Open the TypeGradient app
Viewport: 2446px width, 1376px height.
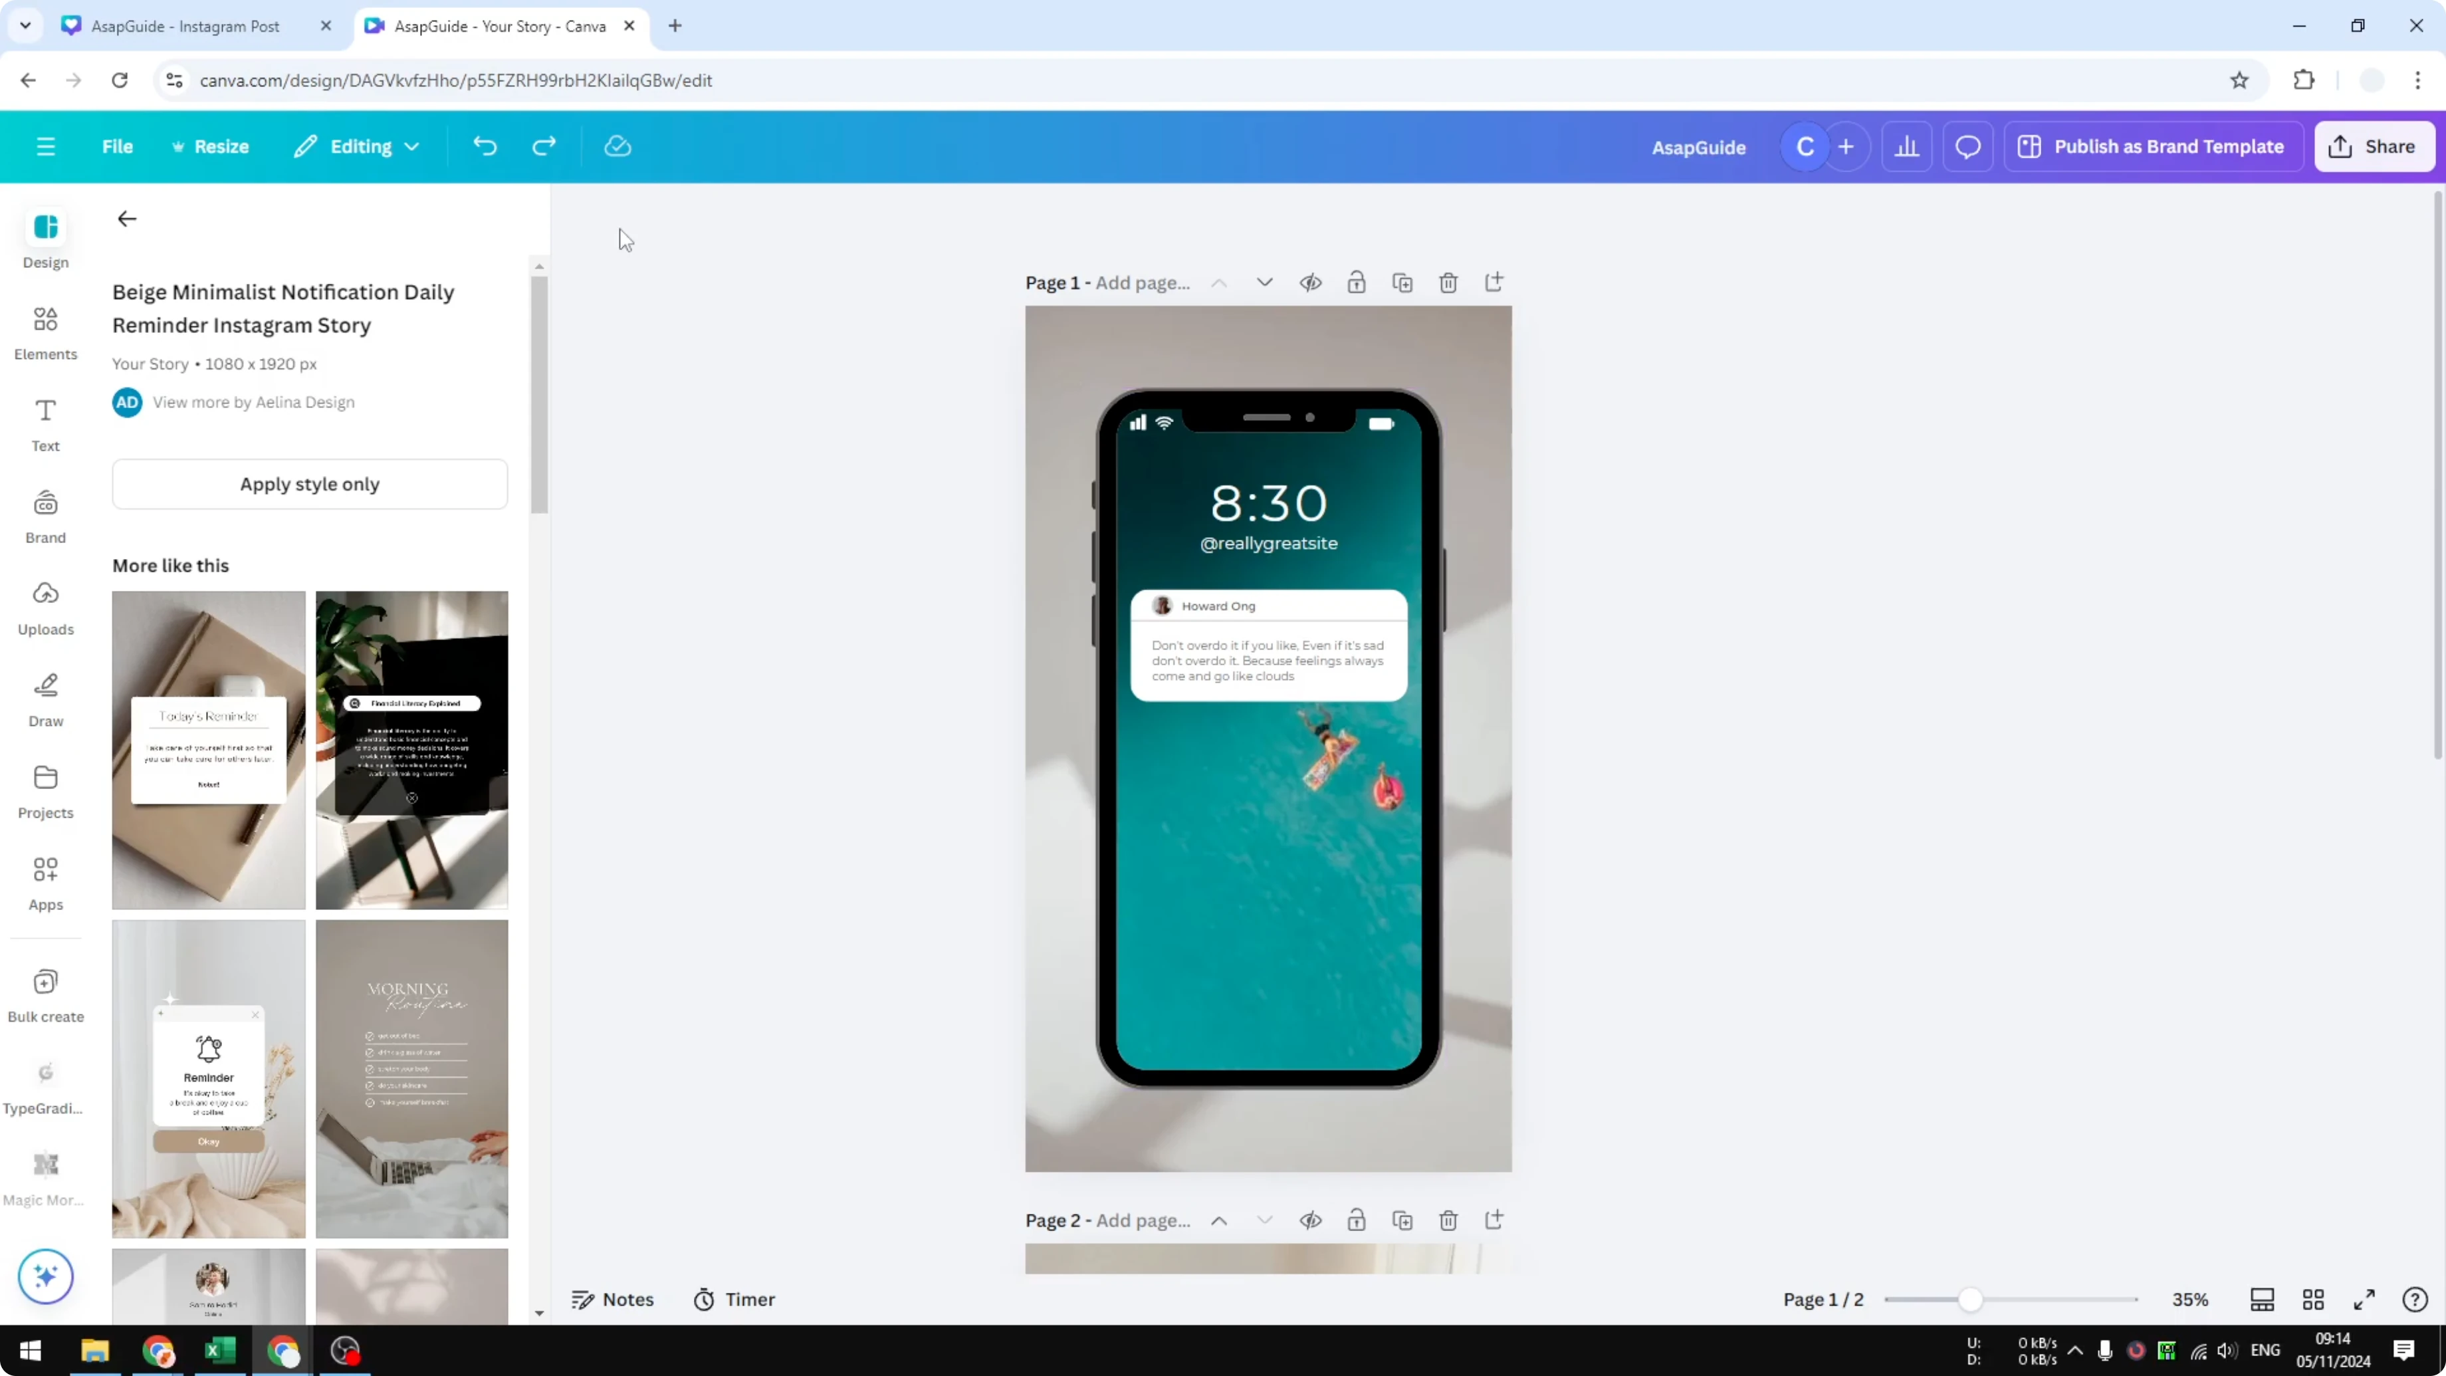[46, 1088]
